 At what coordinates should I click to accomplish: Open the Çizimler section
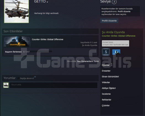106,106
